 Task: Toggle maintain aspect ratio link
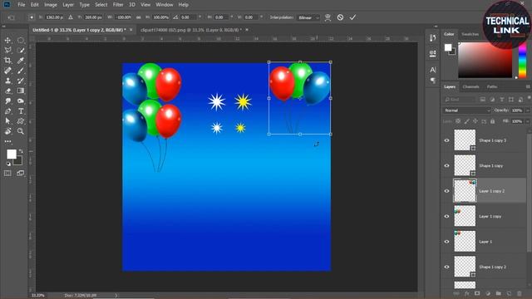[x=139, y=17]
